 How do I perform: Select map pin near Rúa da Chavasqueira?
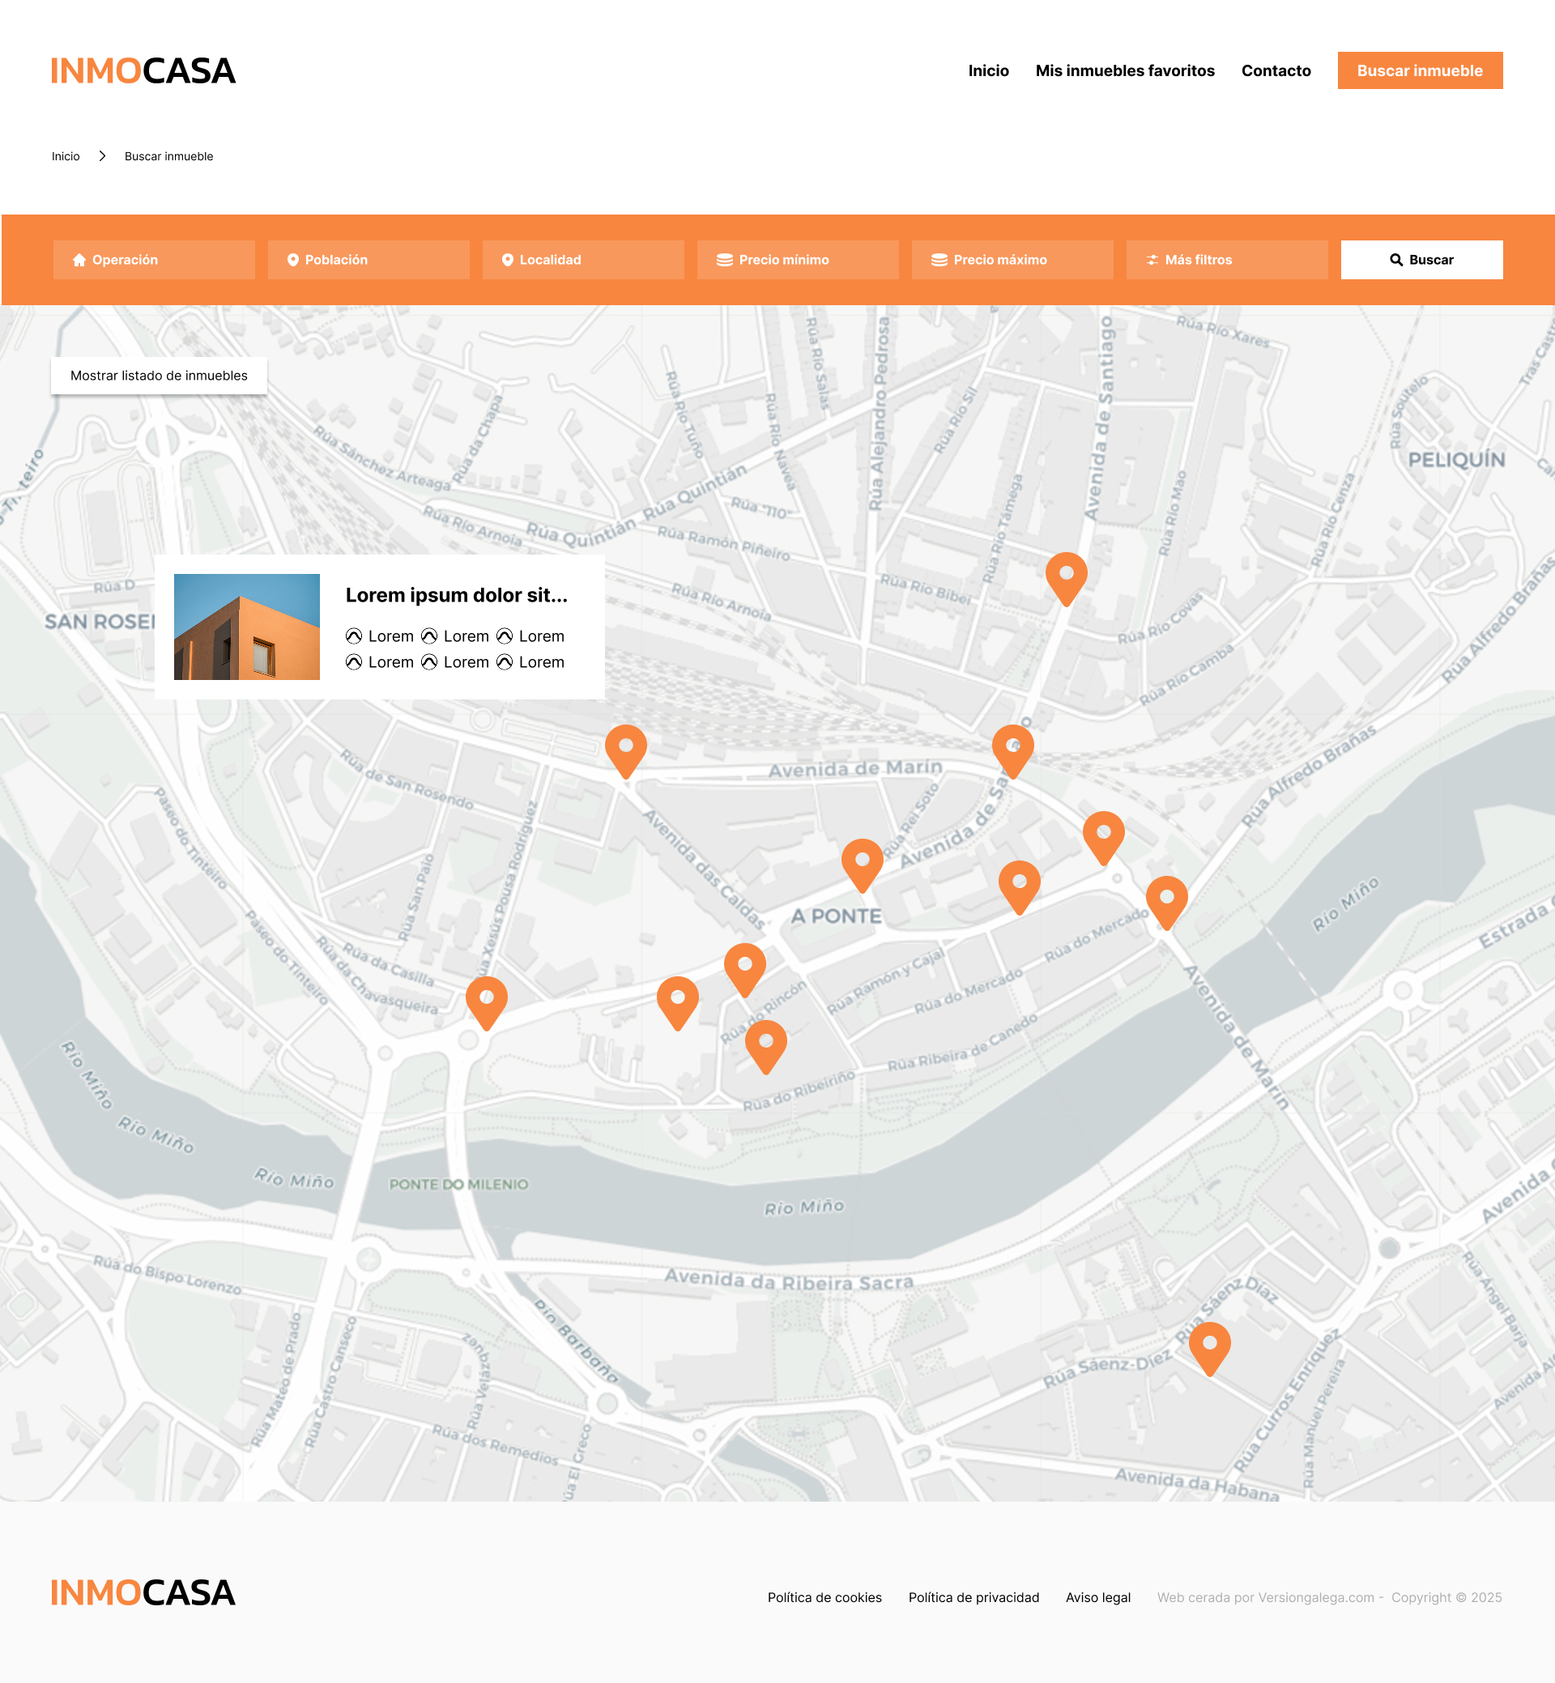(x=487, y=1004)
